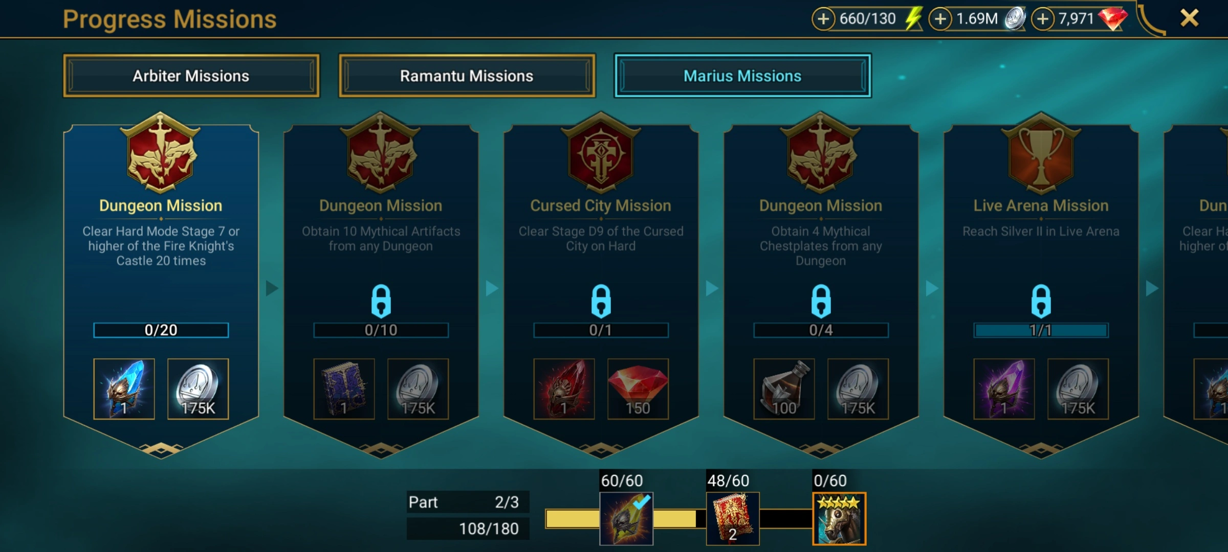1228x552 pixels.
Task: Select the Marius Missions tab
Action: tap(742, 76)
